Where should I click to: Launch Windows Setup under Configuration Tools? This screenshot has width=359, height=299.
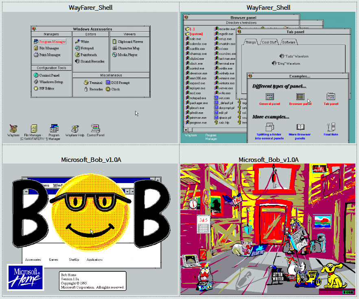tap(48, 82)
